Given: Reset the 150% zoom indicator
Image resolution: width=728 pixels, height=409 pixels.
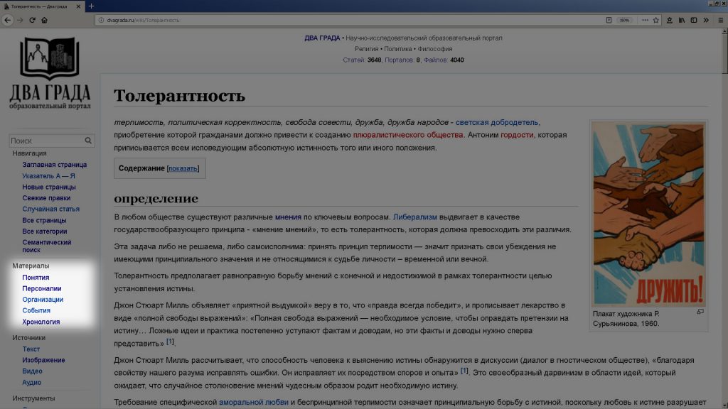Looking at the screenshot, I should [624, 20].
